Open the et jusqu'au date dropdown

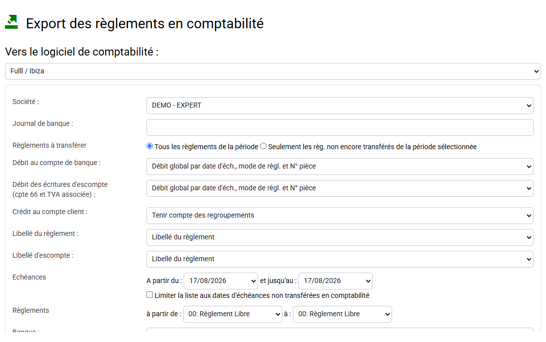[x=336, y=281]
